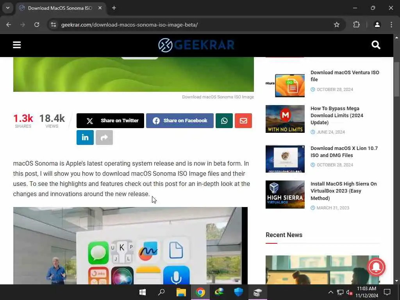Click the MARCH 31, 2023 date
Image resolution: width=400 pixels, height=300 pixels.
[330, 208]
